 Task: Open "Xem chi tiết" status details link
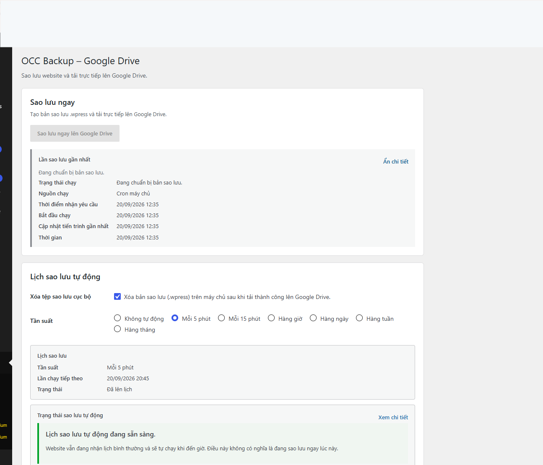coord(393,417)
